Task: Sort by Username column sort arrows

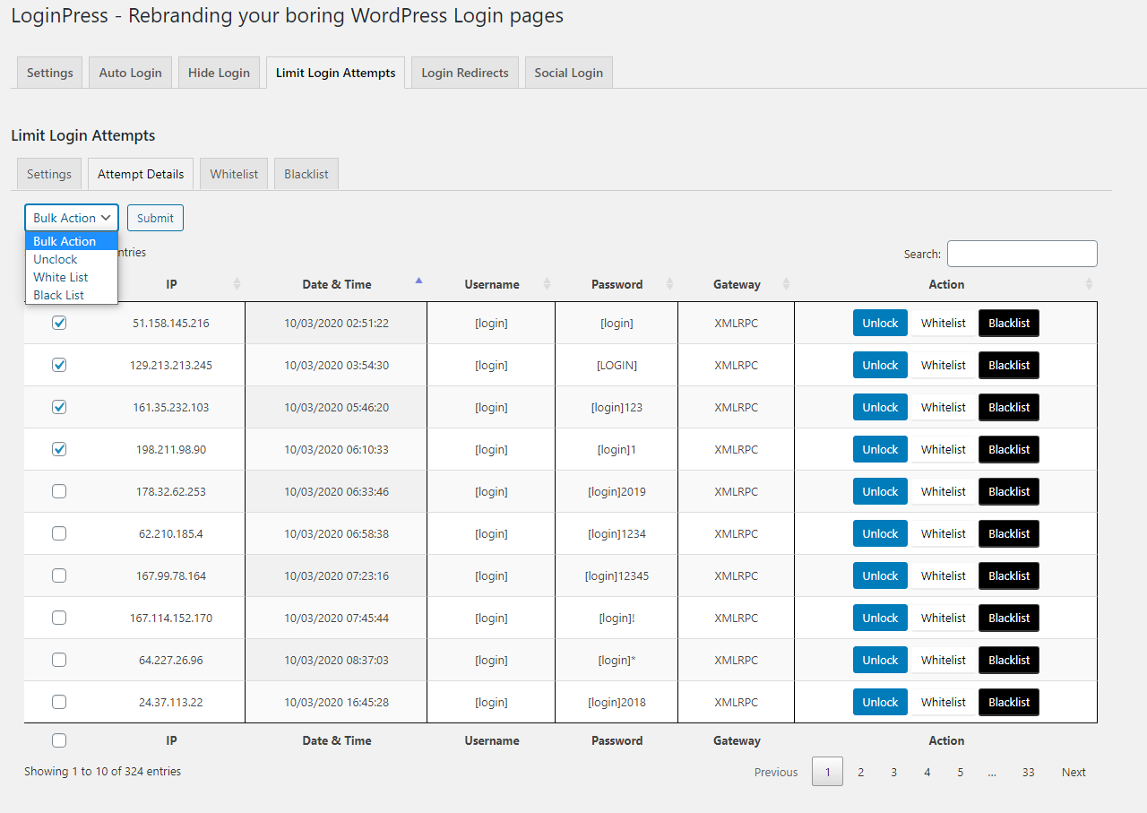Action: (547, 284)
